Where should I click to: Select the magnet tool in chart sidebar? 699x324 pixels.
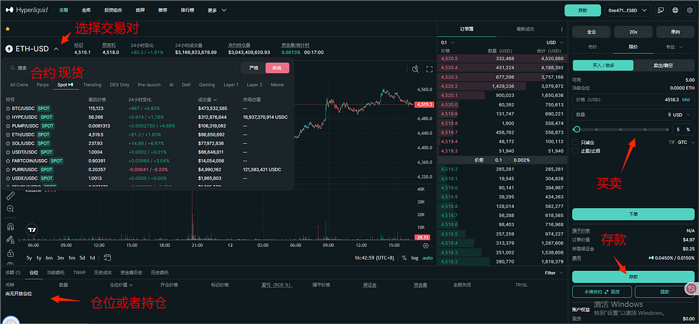click(x=10, y=226)
